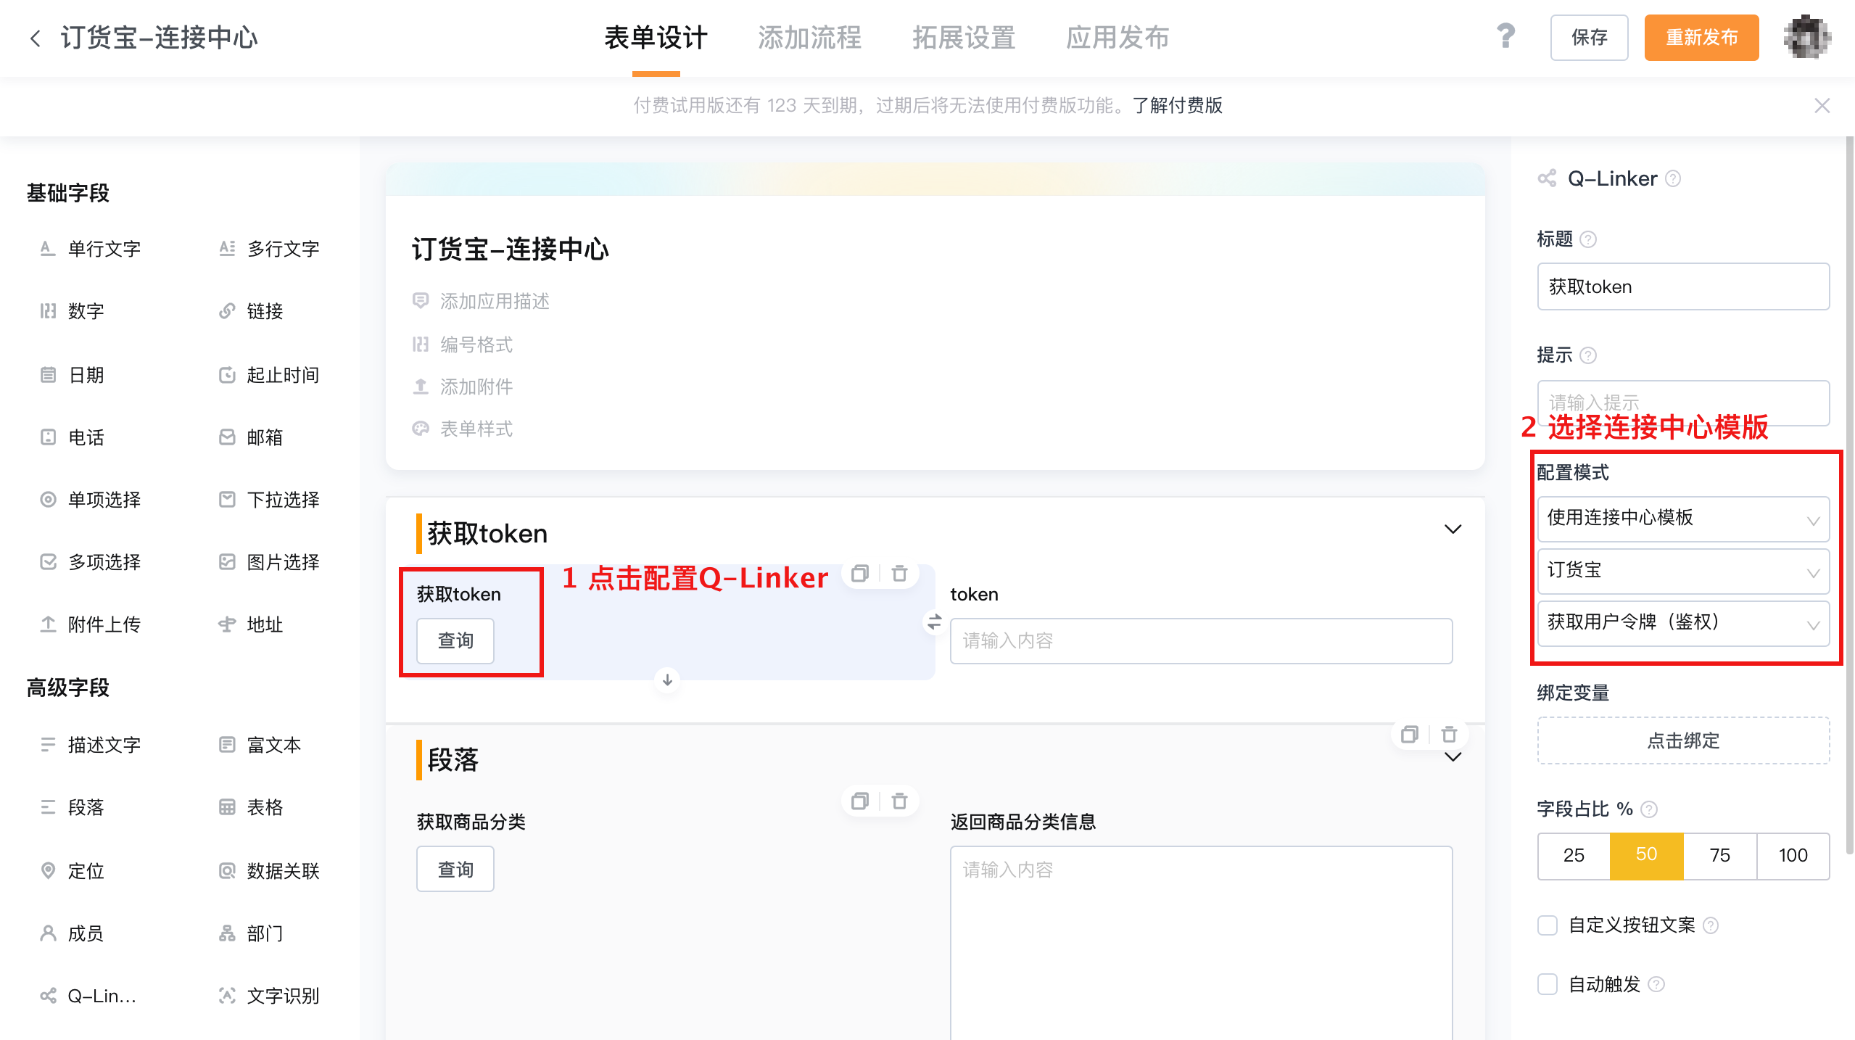1855x1040 pixels.
Task: Add a 文字识别 field
Action: click(269, 996)
